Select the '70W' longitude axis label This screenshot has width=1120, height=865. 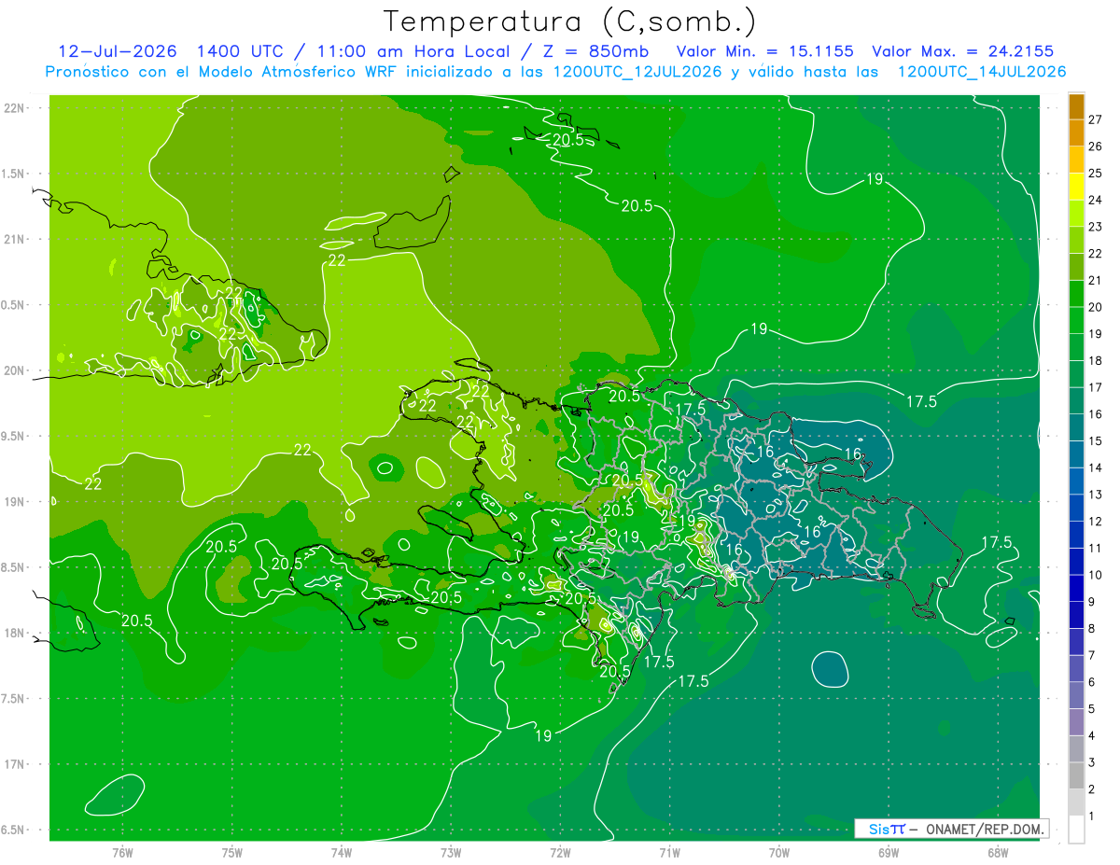[779, 853]
